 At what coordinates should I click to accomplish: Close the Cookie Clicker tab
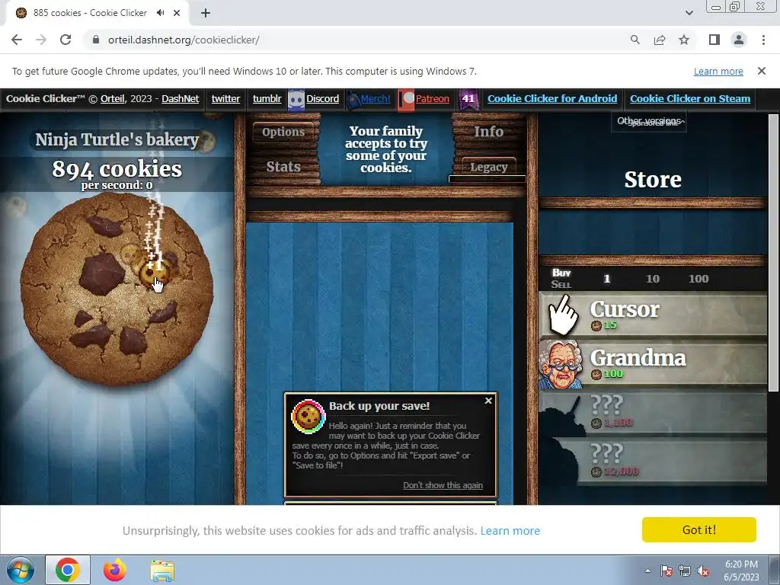(177, 13)
